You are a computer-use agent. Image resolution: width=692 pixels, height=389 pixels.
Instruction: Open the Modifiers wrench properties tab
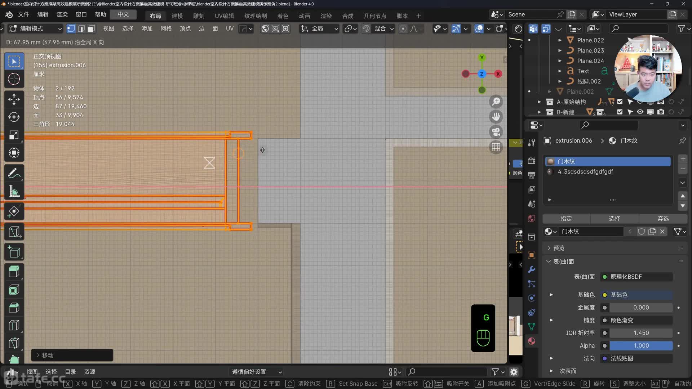pos(532,269)
